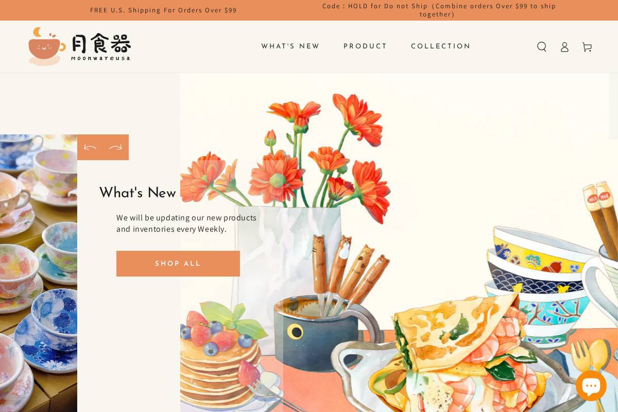
Task: Go to previous slide with left arrow
Action: pyautogui.click(x=90, y=148)
